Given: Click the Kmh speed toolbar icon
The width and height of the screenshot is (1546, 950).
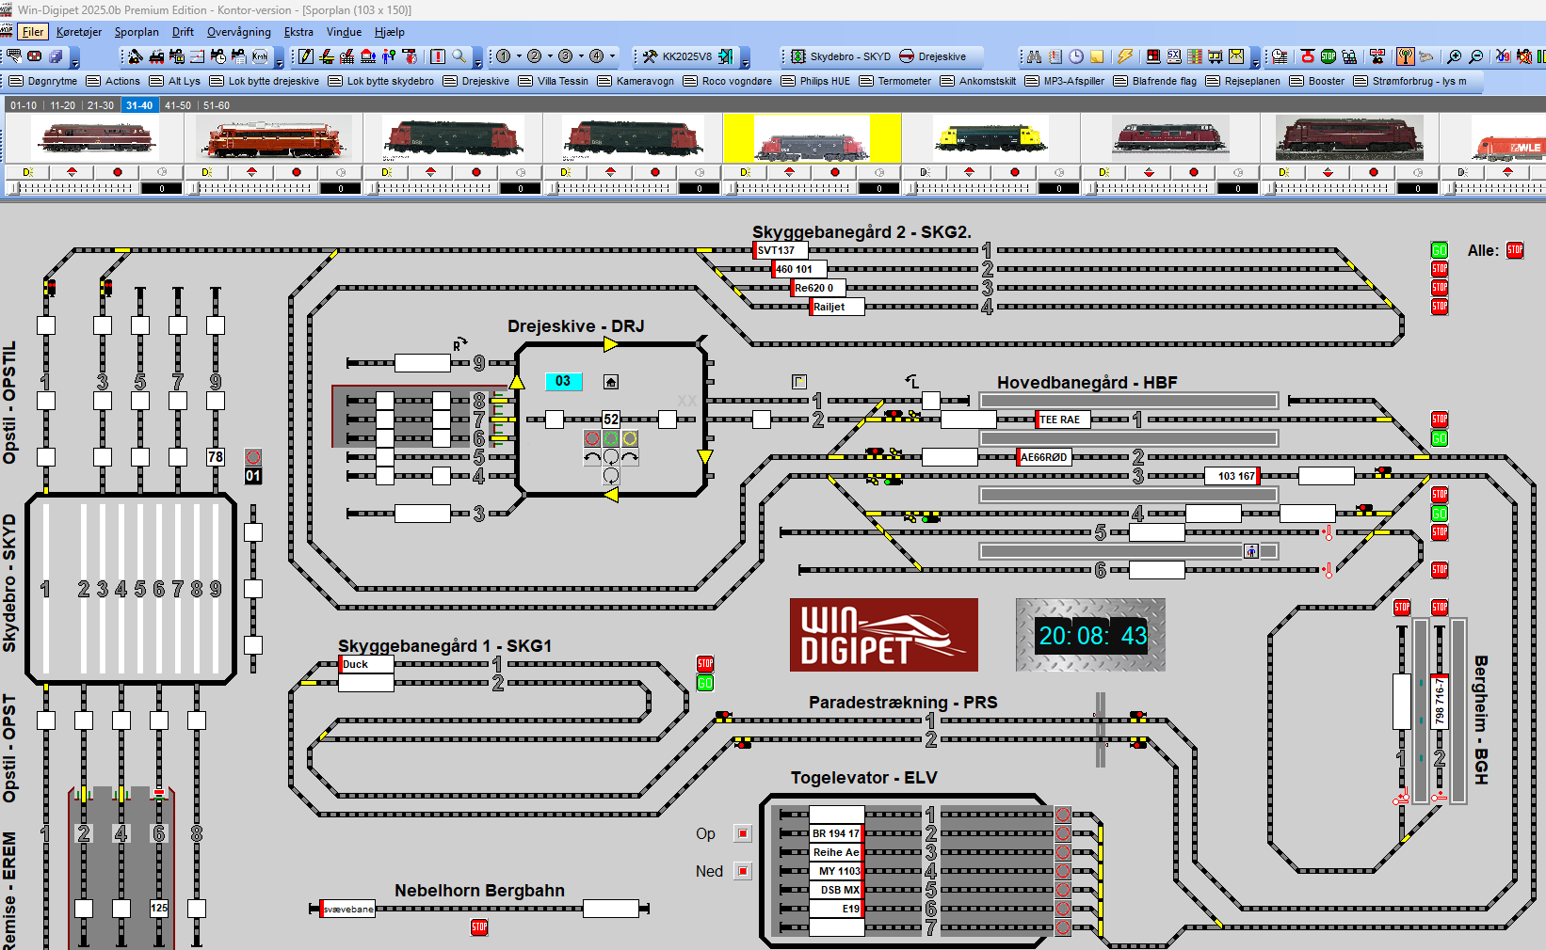Looking at the screenshot, I should pyautogui.click(x=260, y=56).
